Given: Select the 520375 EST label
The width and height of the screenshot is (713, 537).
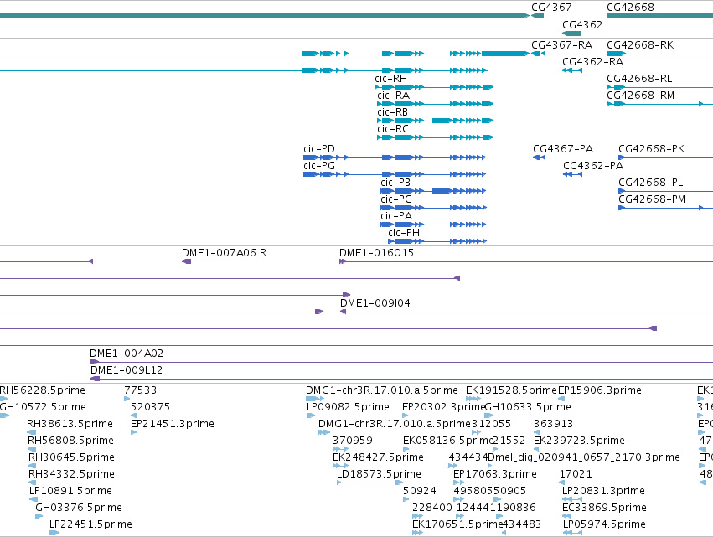Looking at the screenshot, I should click(x=150, y=407).
